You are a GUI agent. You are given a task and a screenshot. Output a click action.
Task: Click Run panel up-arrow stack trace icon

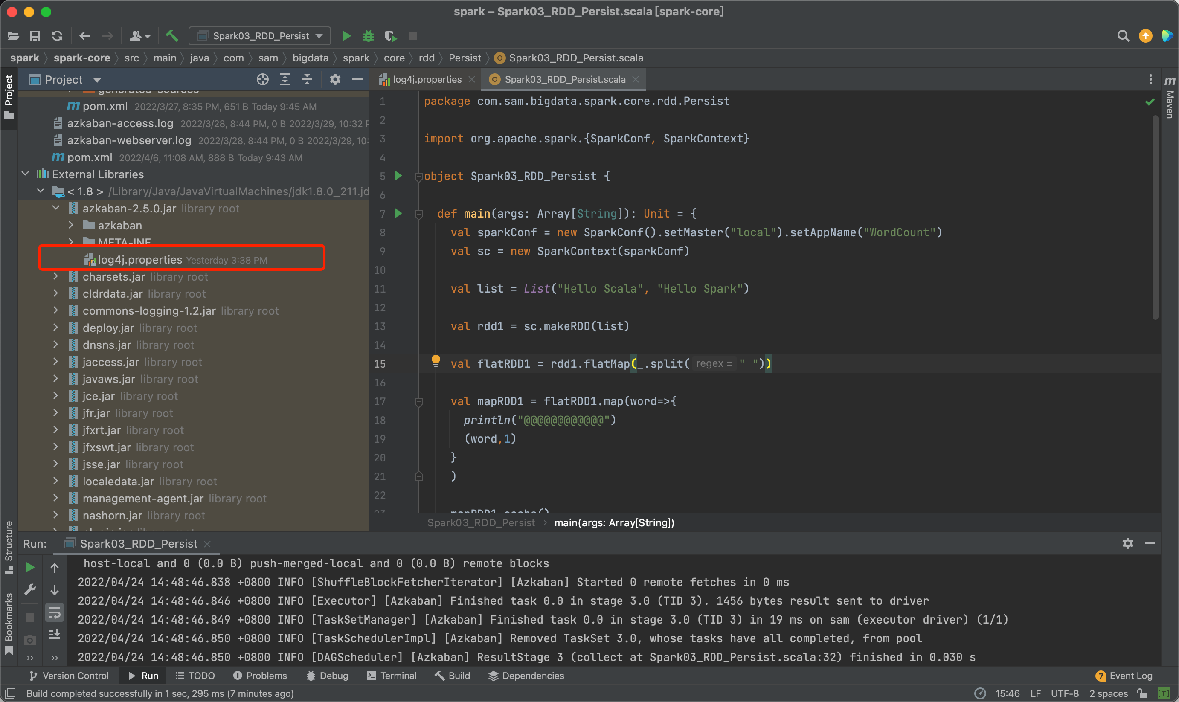[x=55, y=568]
